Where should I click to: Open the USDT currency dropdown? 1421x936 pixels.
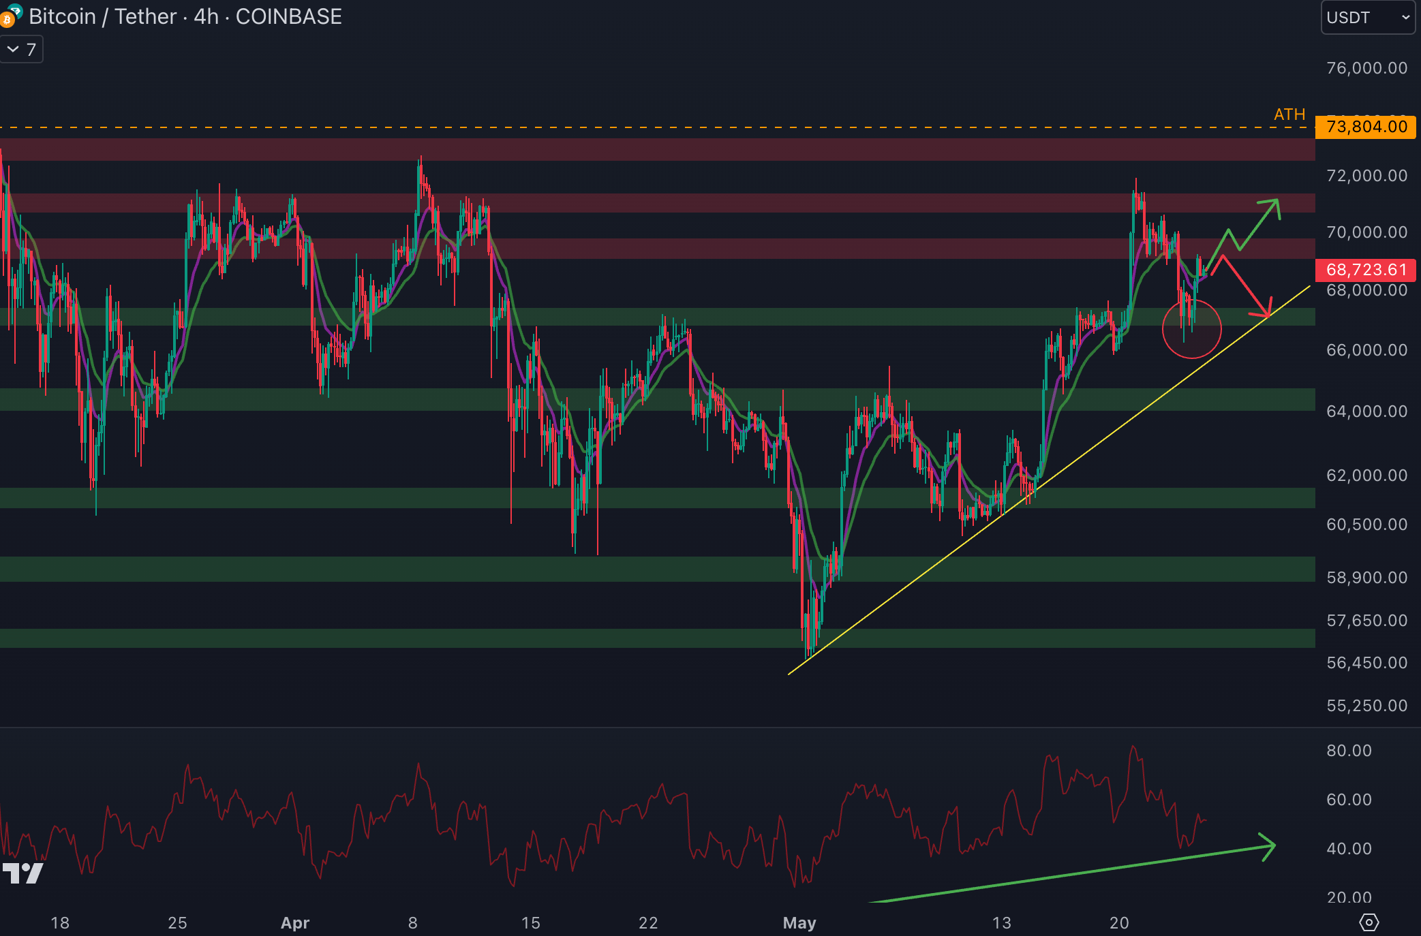(x=1367, y=18)
